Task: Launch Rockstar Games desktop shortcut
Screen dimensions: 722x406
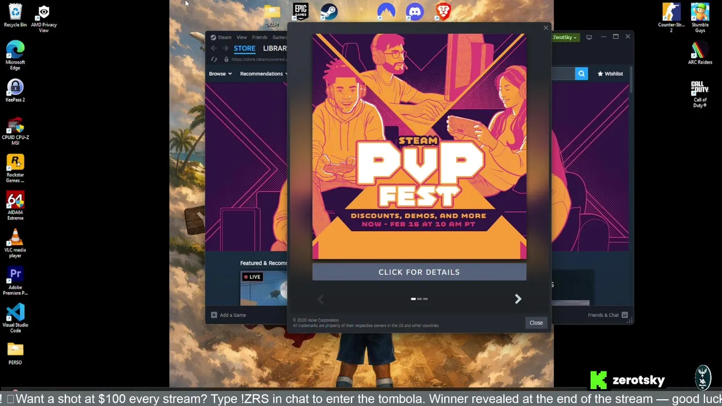Action: 15,168
